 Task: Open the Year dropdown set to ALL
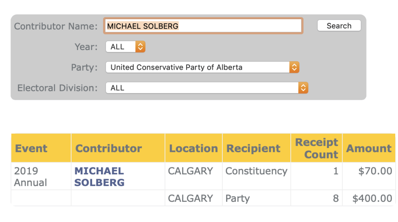click(125, 47)
